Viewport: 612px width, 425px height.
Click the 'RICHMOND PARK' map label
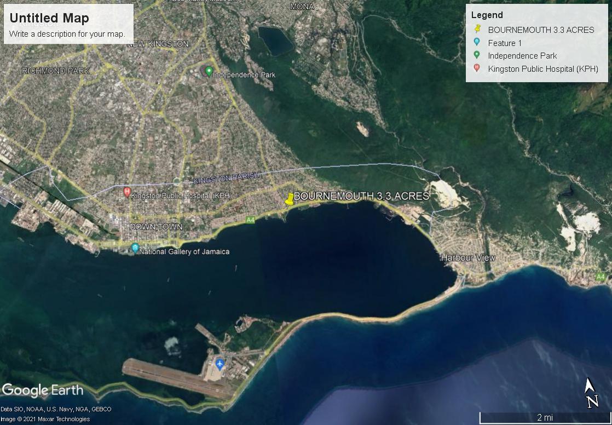pyautogui.click(x=56, y=71)
